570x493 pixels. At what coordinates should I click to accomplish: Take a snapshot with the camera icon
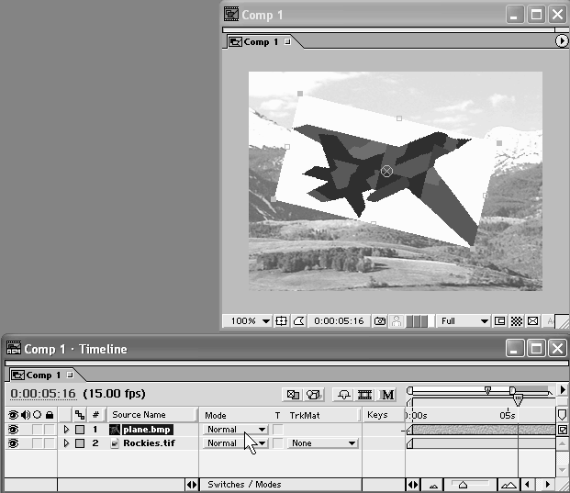(x=380, y=321)
